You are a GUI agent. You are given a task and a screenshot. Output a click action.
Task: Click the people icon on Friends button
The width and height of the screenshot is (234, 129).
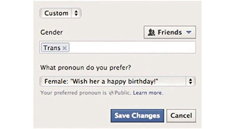coord(151,32)
